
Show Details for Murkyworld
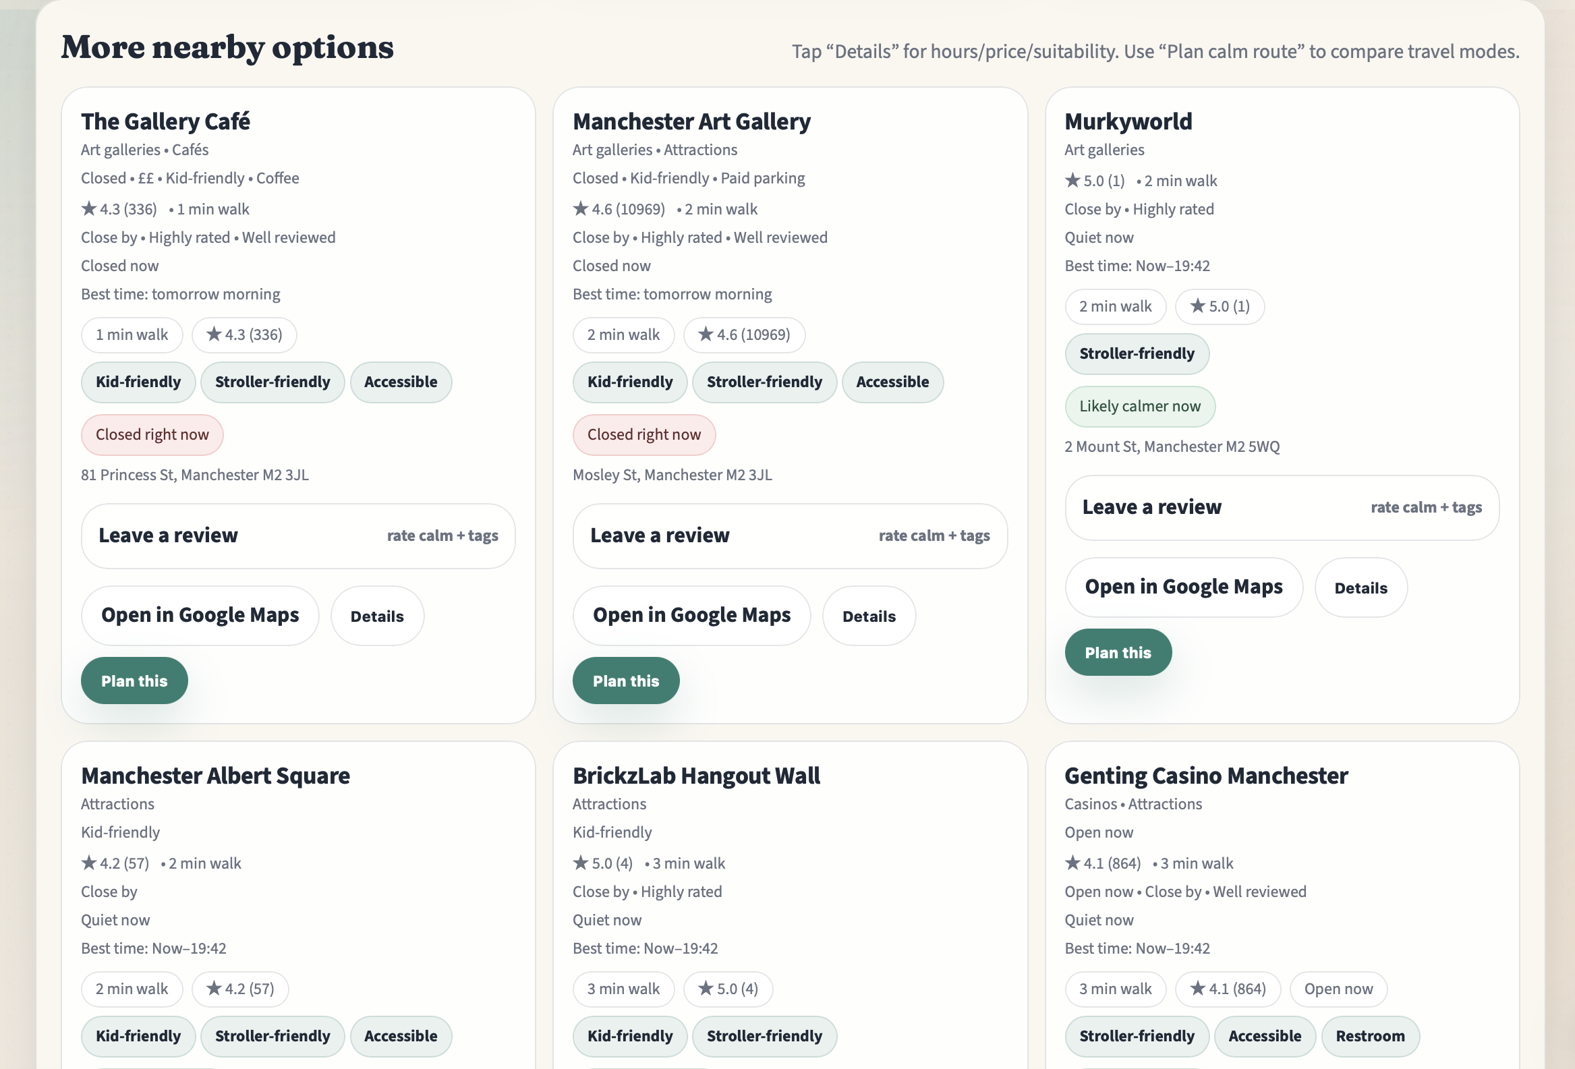pos(1360,587)
